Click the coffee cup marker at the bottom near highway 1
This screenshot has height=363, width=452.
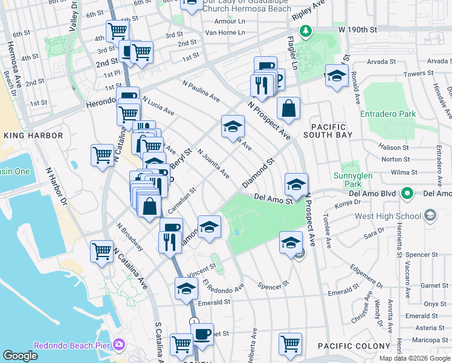pyautogui.click(x=202, y=335)
